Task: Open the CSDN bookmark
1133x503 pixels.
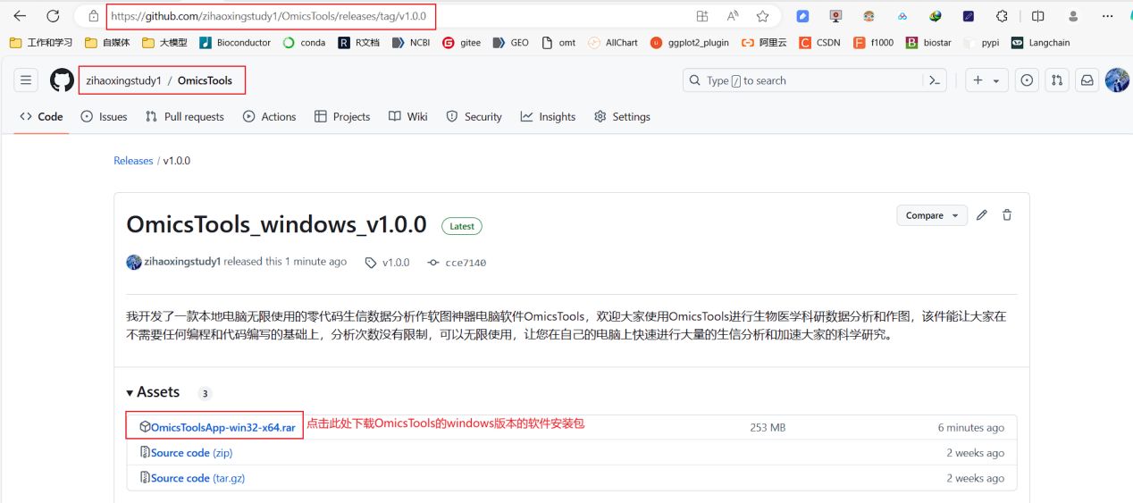Action: tap(820, 42)
